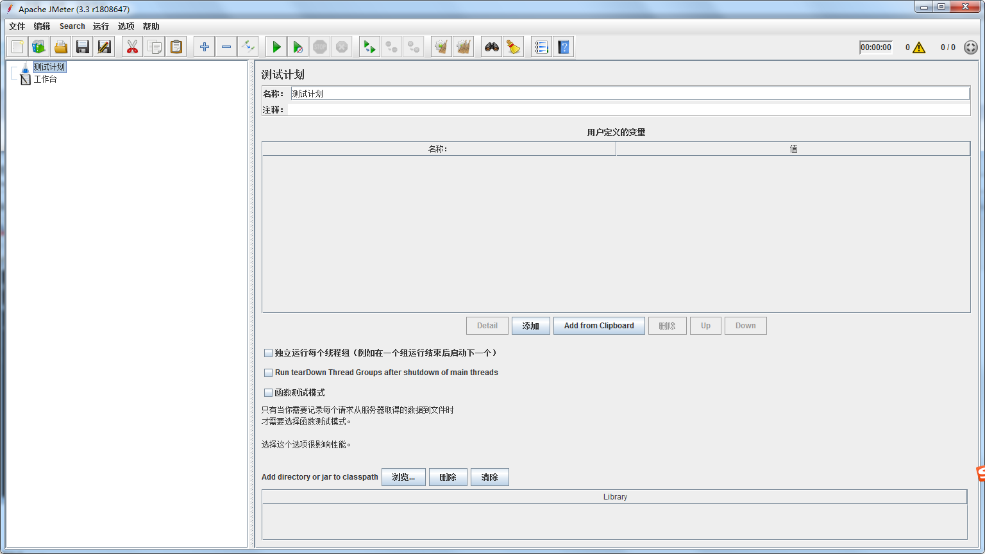985x554 pixels.
Task: Open the 选项 menu
Action: [x=126, y=26]
